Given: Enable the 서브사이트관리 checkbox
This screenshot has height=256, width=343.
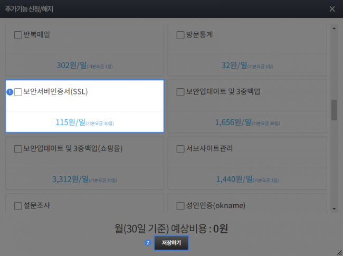Looking at the screenshot, I should point(180,149).
